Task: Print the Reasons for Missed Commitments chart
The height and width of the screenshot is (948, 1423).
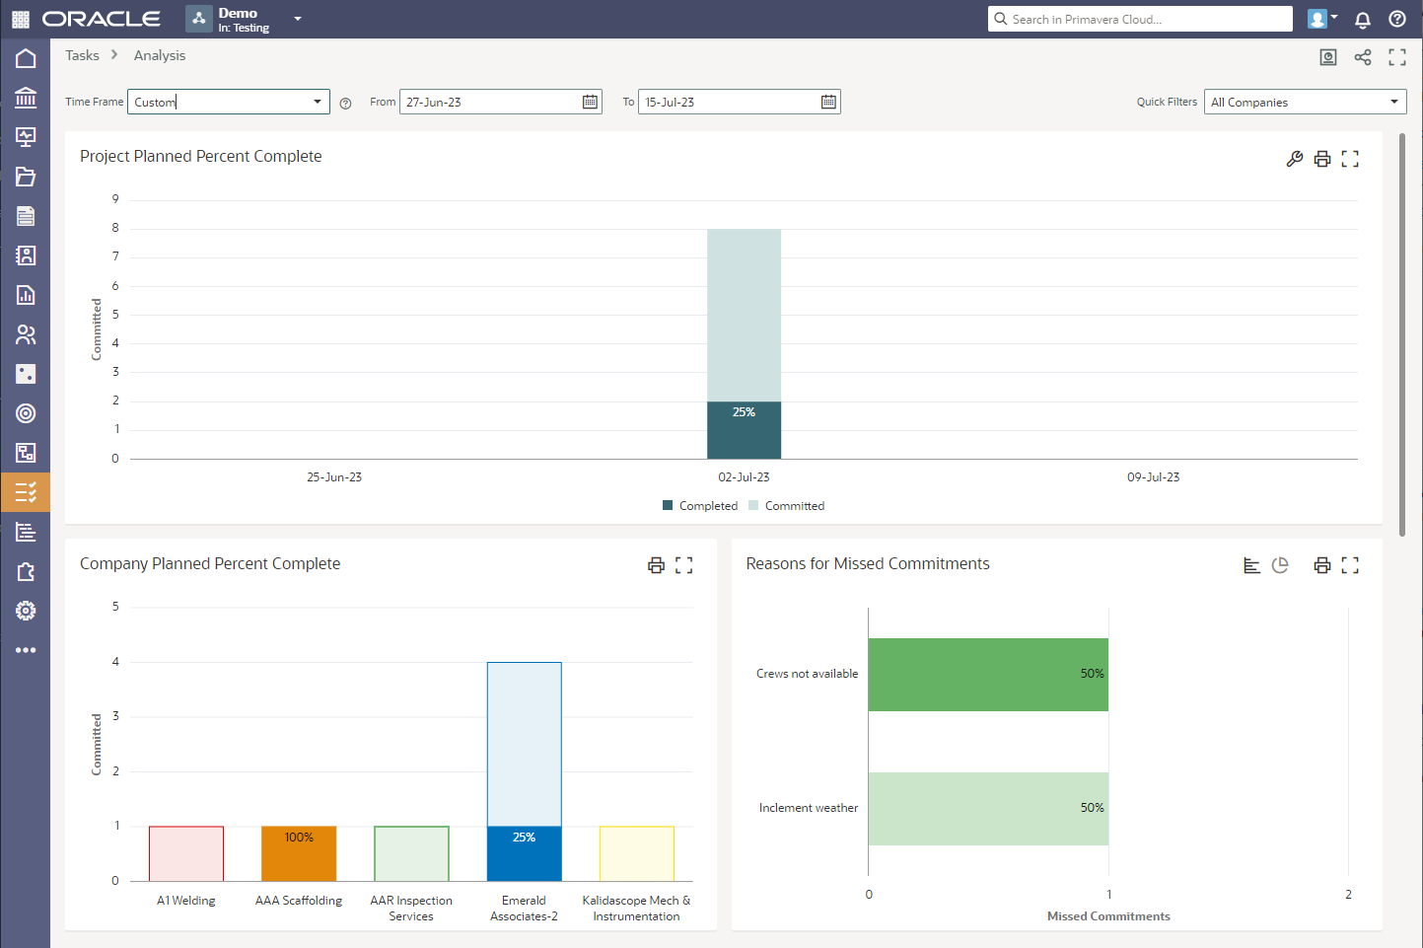Action: (x=1322, y=565)
